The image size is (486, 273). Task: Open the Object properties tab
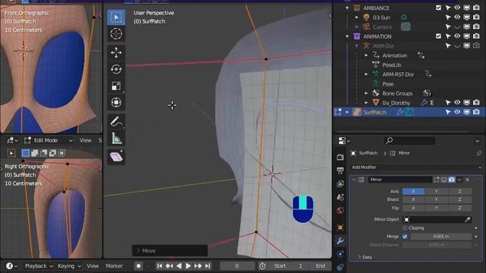340,227
